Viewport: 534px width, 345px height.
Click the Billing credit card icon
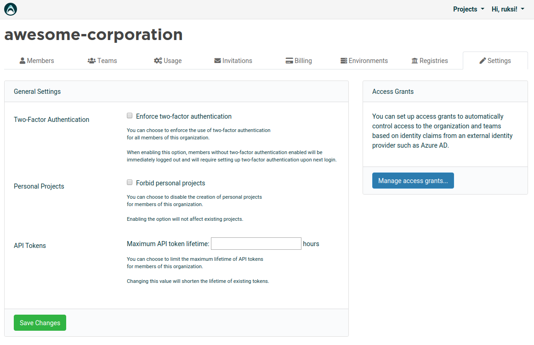tap(289, 61)
